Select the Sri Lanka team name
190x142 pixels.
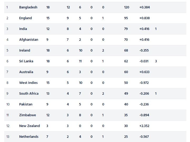pos(26,61)
